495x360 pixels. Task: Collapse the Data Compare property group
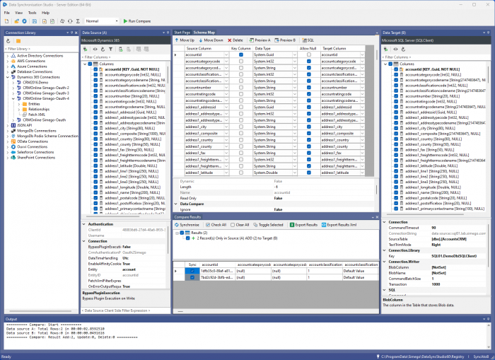[x=176, y=204]
